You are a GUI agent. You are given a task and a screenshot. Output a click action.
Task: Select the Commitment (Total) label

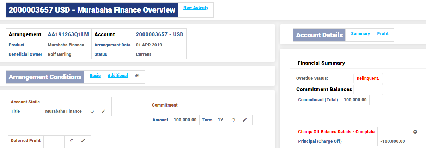click(318, 100)
